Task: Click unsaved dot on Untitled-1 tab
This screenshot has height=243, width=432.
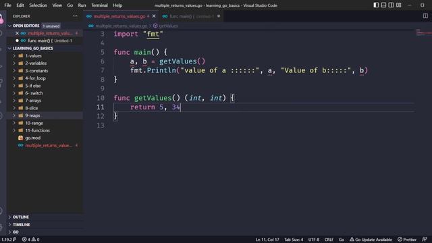Action: (x=219, y=16)
